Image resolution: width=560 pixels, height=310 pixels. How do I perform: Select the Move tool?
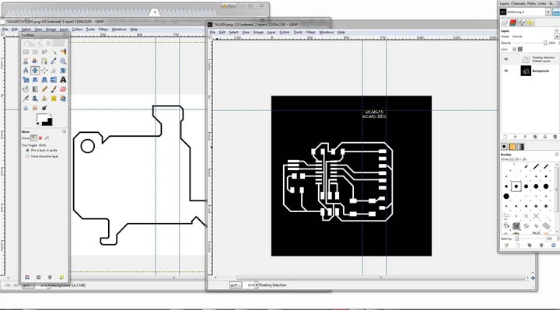35,71
